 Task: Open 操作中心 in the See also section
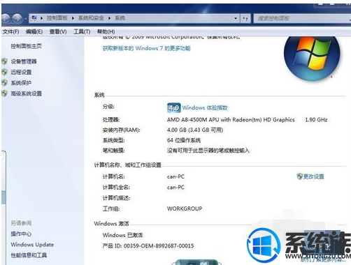tap(21, 234)
